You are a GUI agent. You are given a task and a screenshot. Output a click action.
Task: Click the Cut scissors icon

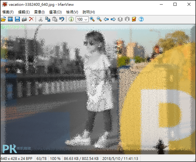click(40, 19)
